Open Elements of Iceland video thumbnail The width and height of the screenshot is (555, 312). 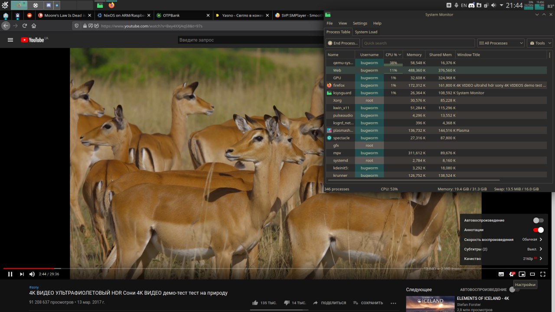[x=430, y=304]
